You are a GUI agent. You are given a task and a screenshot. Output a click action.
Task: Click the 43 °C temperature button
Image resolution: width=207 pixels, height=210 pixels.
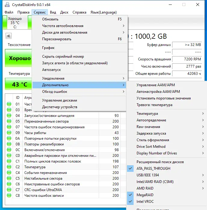click(x=18, y=84)
